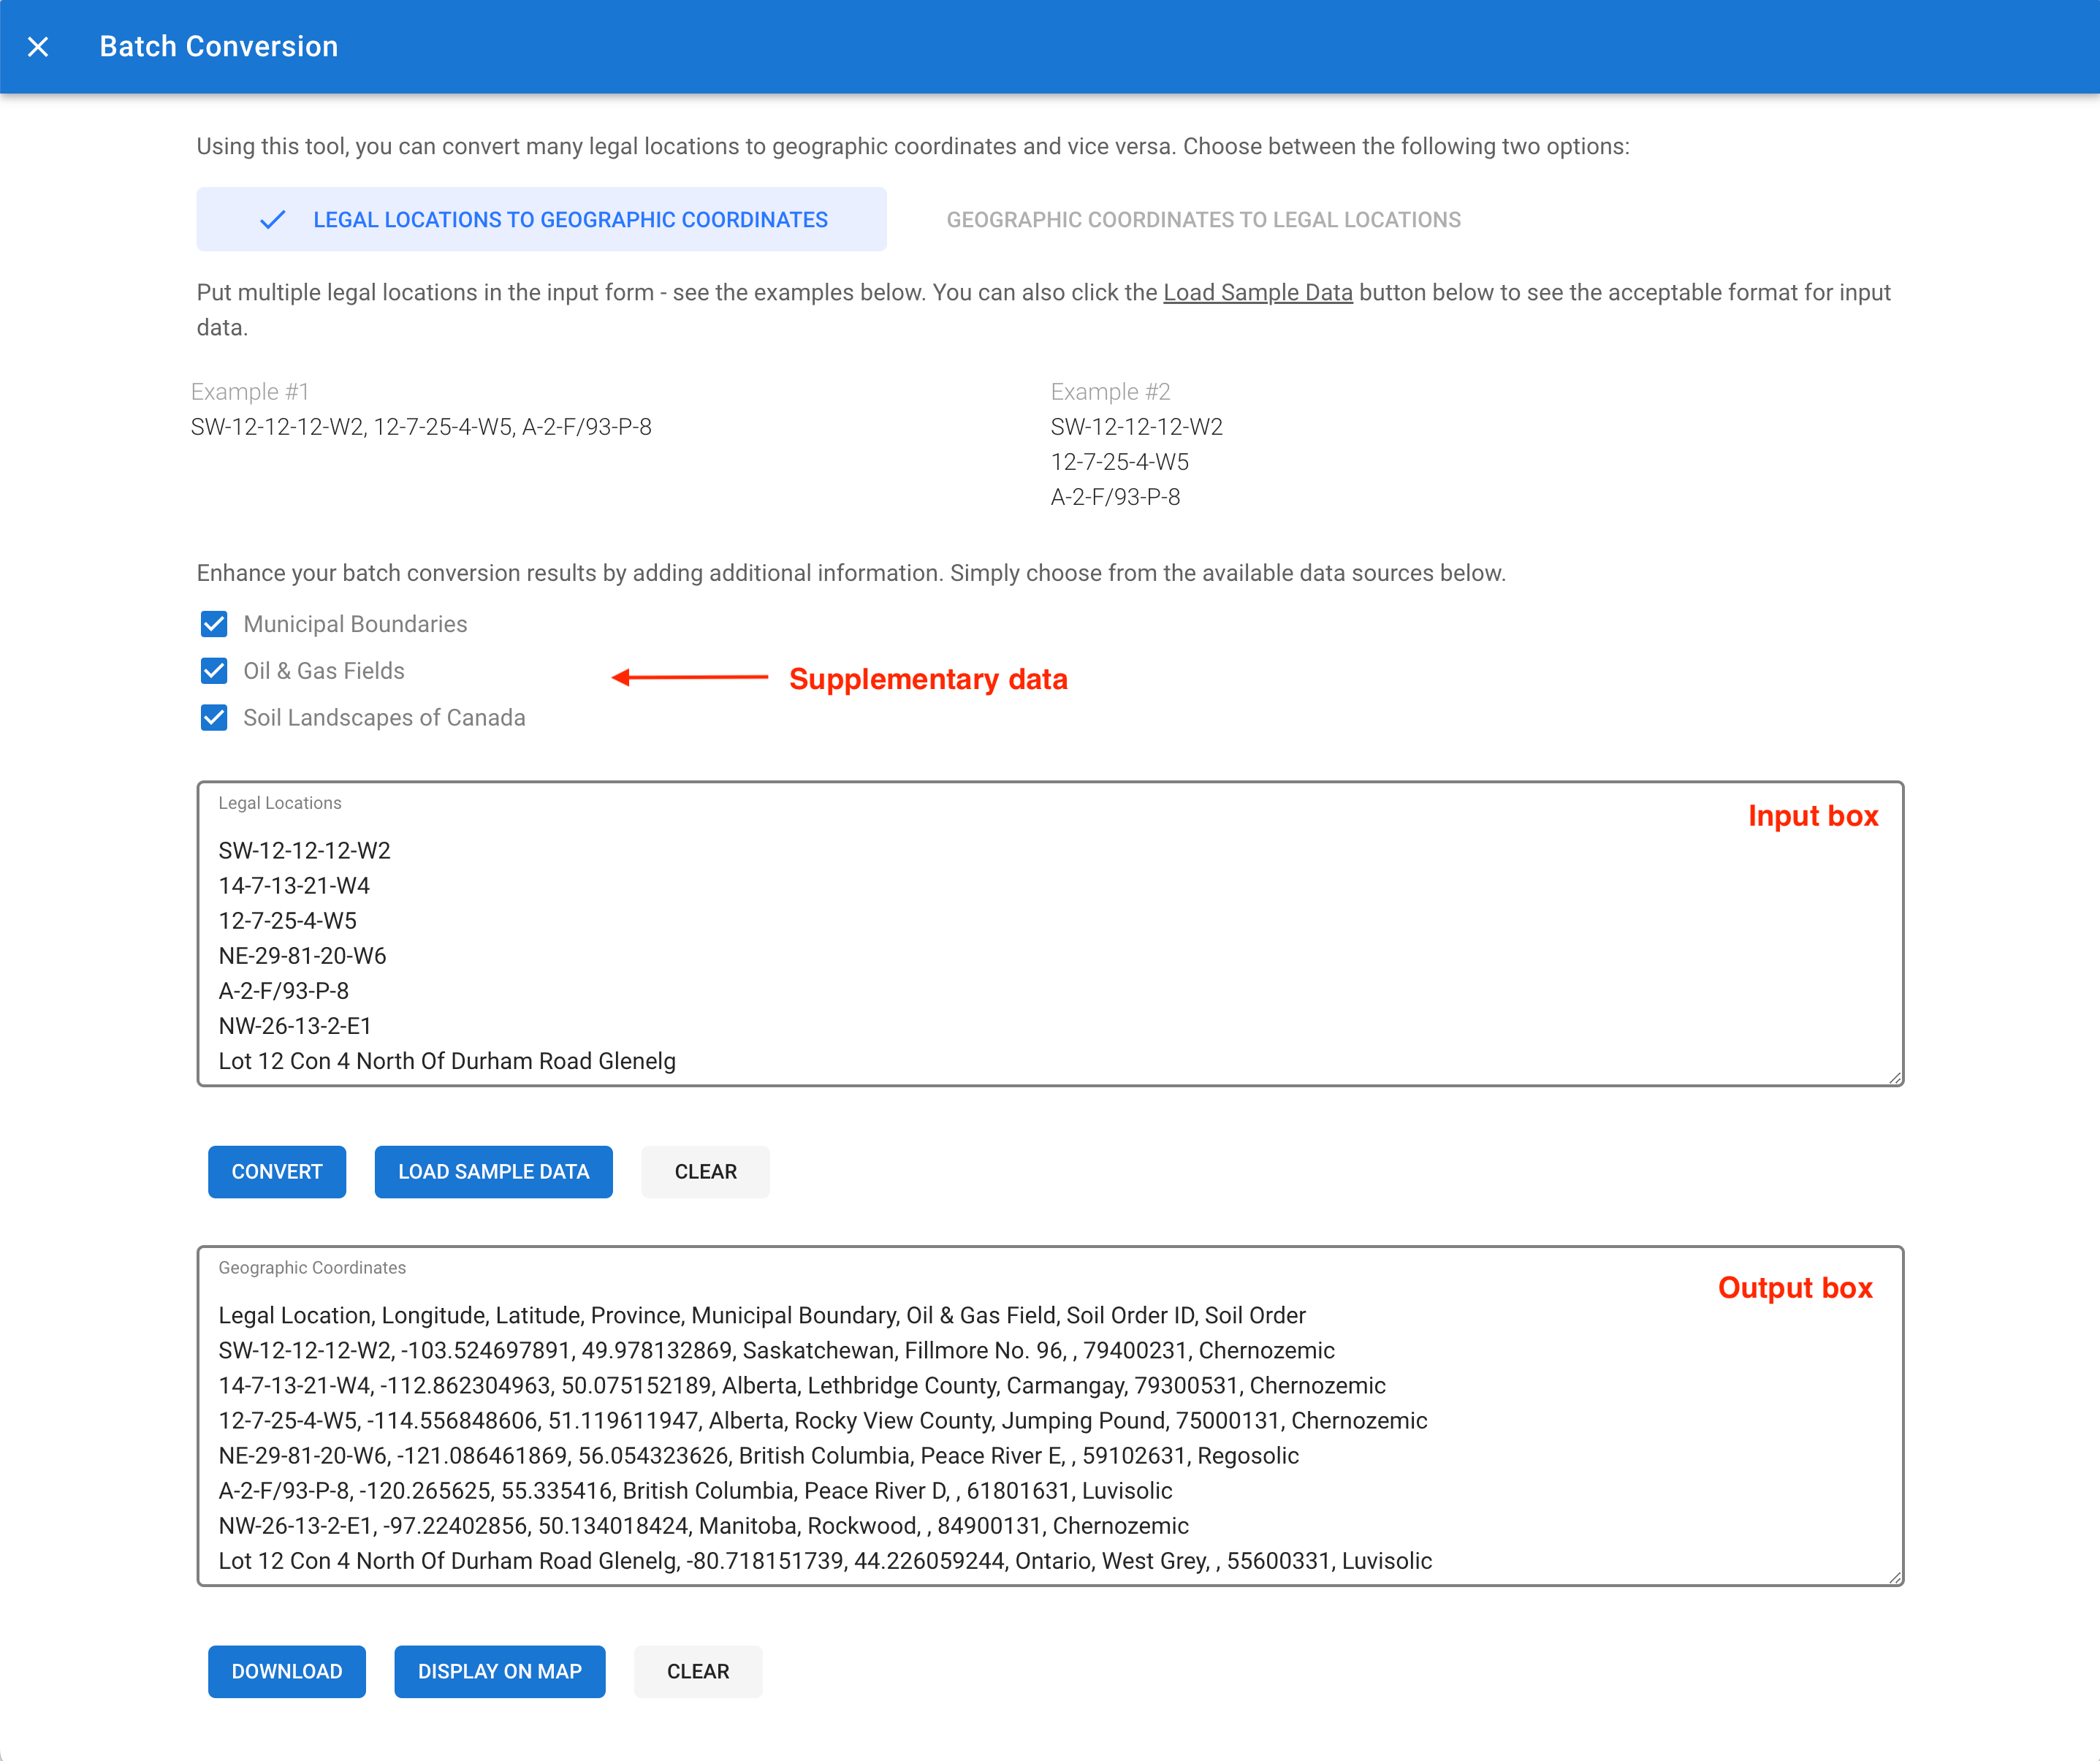The width and height of the screenshot is (2100, 1761).
Task: Close the Batch Conversion dialog
Action: pos(38,47)
